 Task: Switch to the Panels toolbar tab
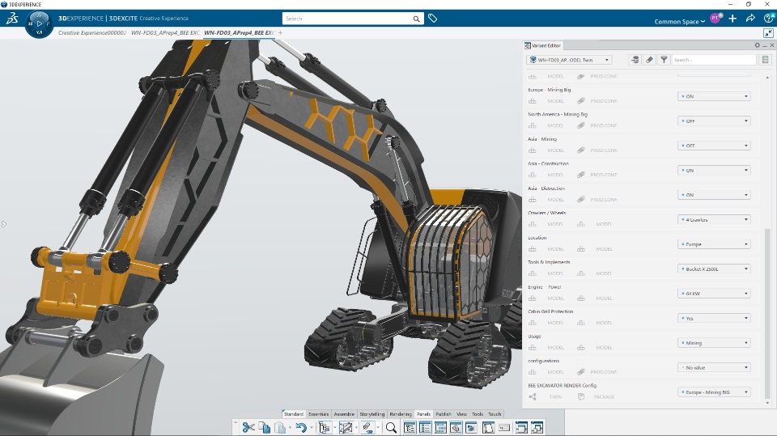click(x=423, y=414)
